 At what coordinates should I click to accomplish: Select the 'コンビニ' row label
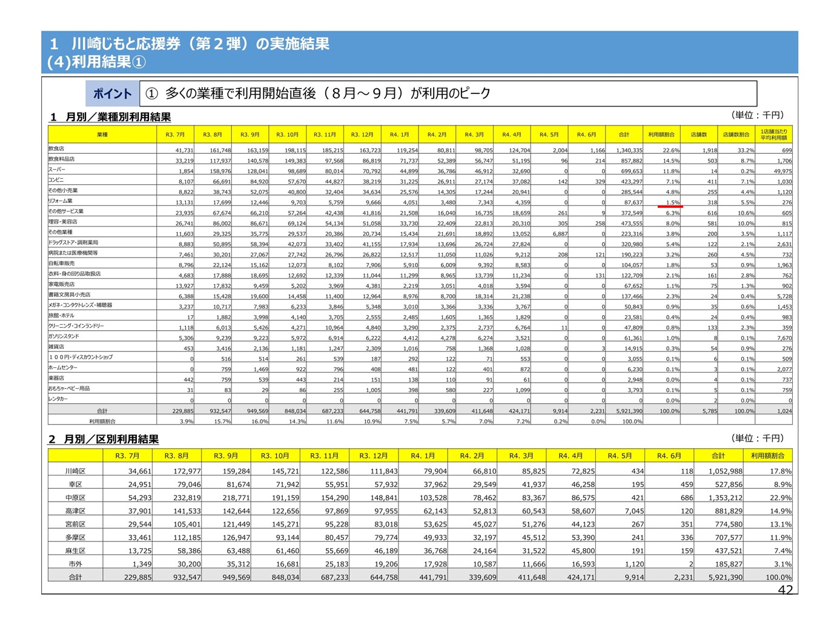[x=56, y=180]
